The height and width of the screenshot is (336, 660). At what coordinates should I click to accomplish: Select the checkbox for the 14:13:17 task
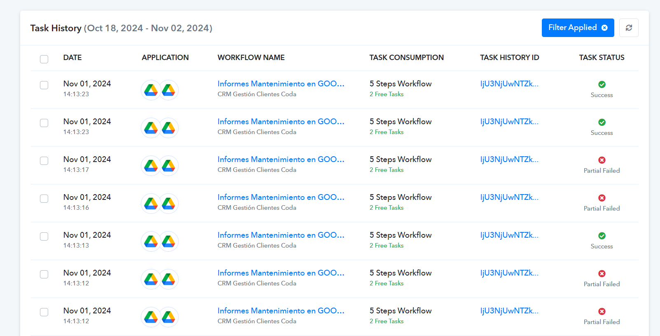pyautogui.click(x=44, y=161)
